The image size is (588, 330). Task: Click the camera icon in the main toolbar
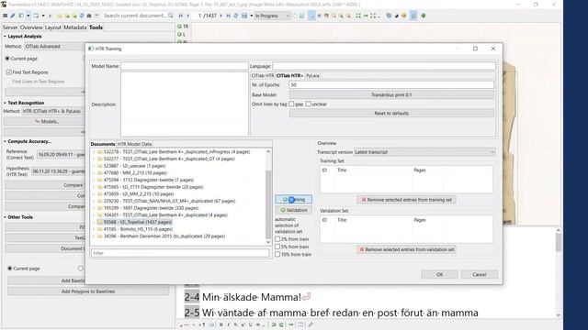[x=89, y=16]
